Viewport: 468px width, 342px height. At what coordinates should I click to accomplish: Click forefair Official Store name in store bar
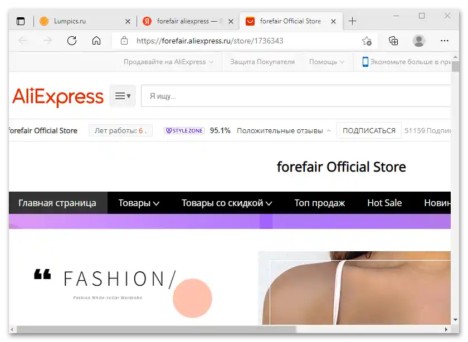[x=43, y=131]
